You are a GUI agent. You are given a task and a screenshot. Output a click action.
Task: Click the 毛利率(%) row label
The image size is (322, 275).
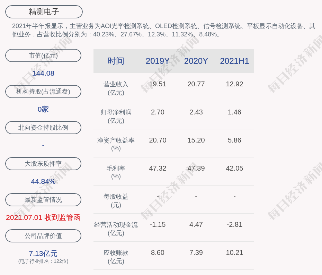click(x=116, y=172)
